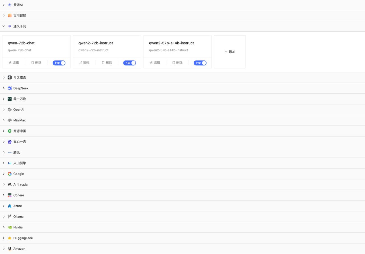Click the 智谱AI provider logo icon
365x254 pixels.
tap(10, 5)
